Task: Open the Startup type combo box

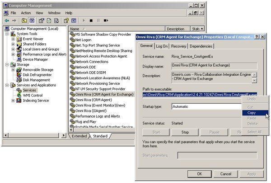Action: (x=206, y=106)
